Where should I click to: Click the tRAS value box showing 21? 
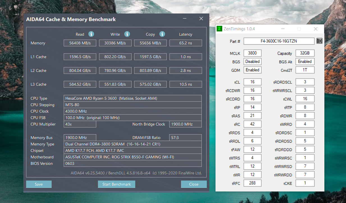coord(252,115)
